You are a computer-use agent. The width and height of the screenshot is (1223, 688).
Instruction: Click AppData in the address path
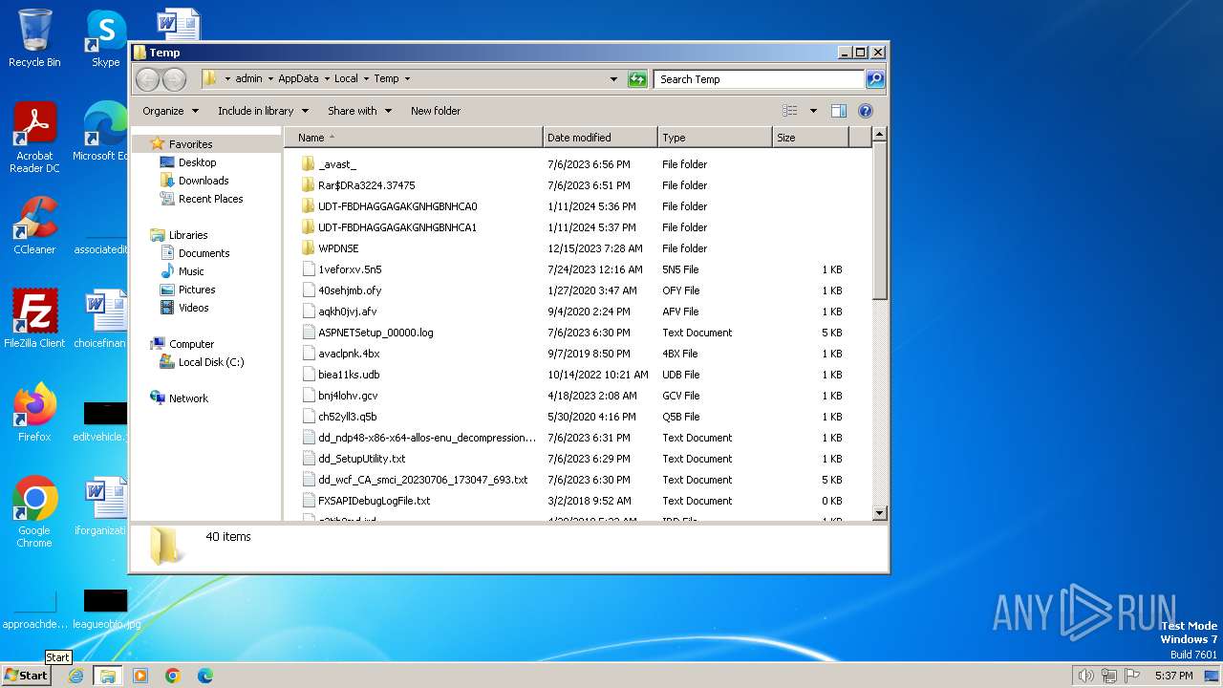coord(298,79)
